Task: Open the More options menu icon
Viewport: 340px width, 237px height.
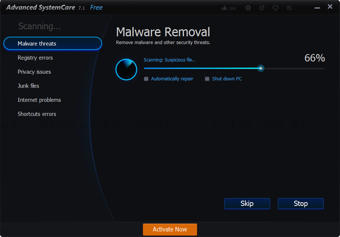Action: pyautogui.click(x=289, y=8)
